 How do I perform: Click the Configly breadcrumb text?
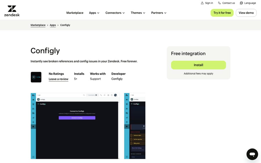(x=65, y=25)
